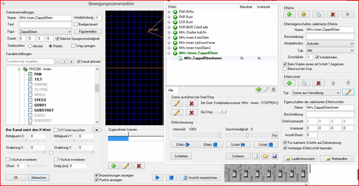Image resolution: width=359 pixels, height=186 pixels.
Task: Add a scene under Zugeordnete Szenen
Action: pyautogui.click(x=114, y=166)
